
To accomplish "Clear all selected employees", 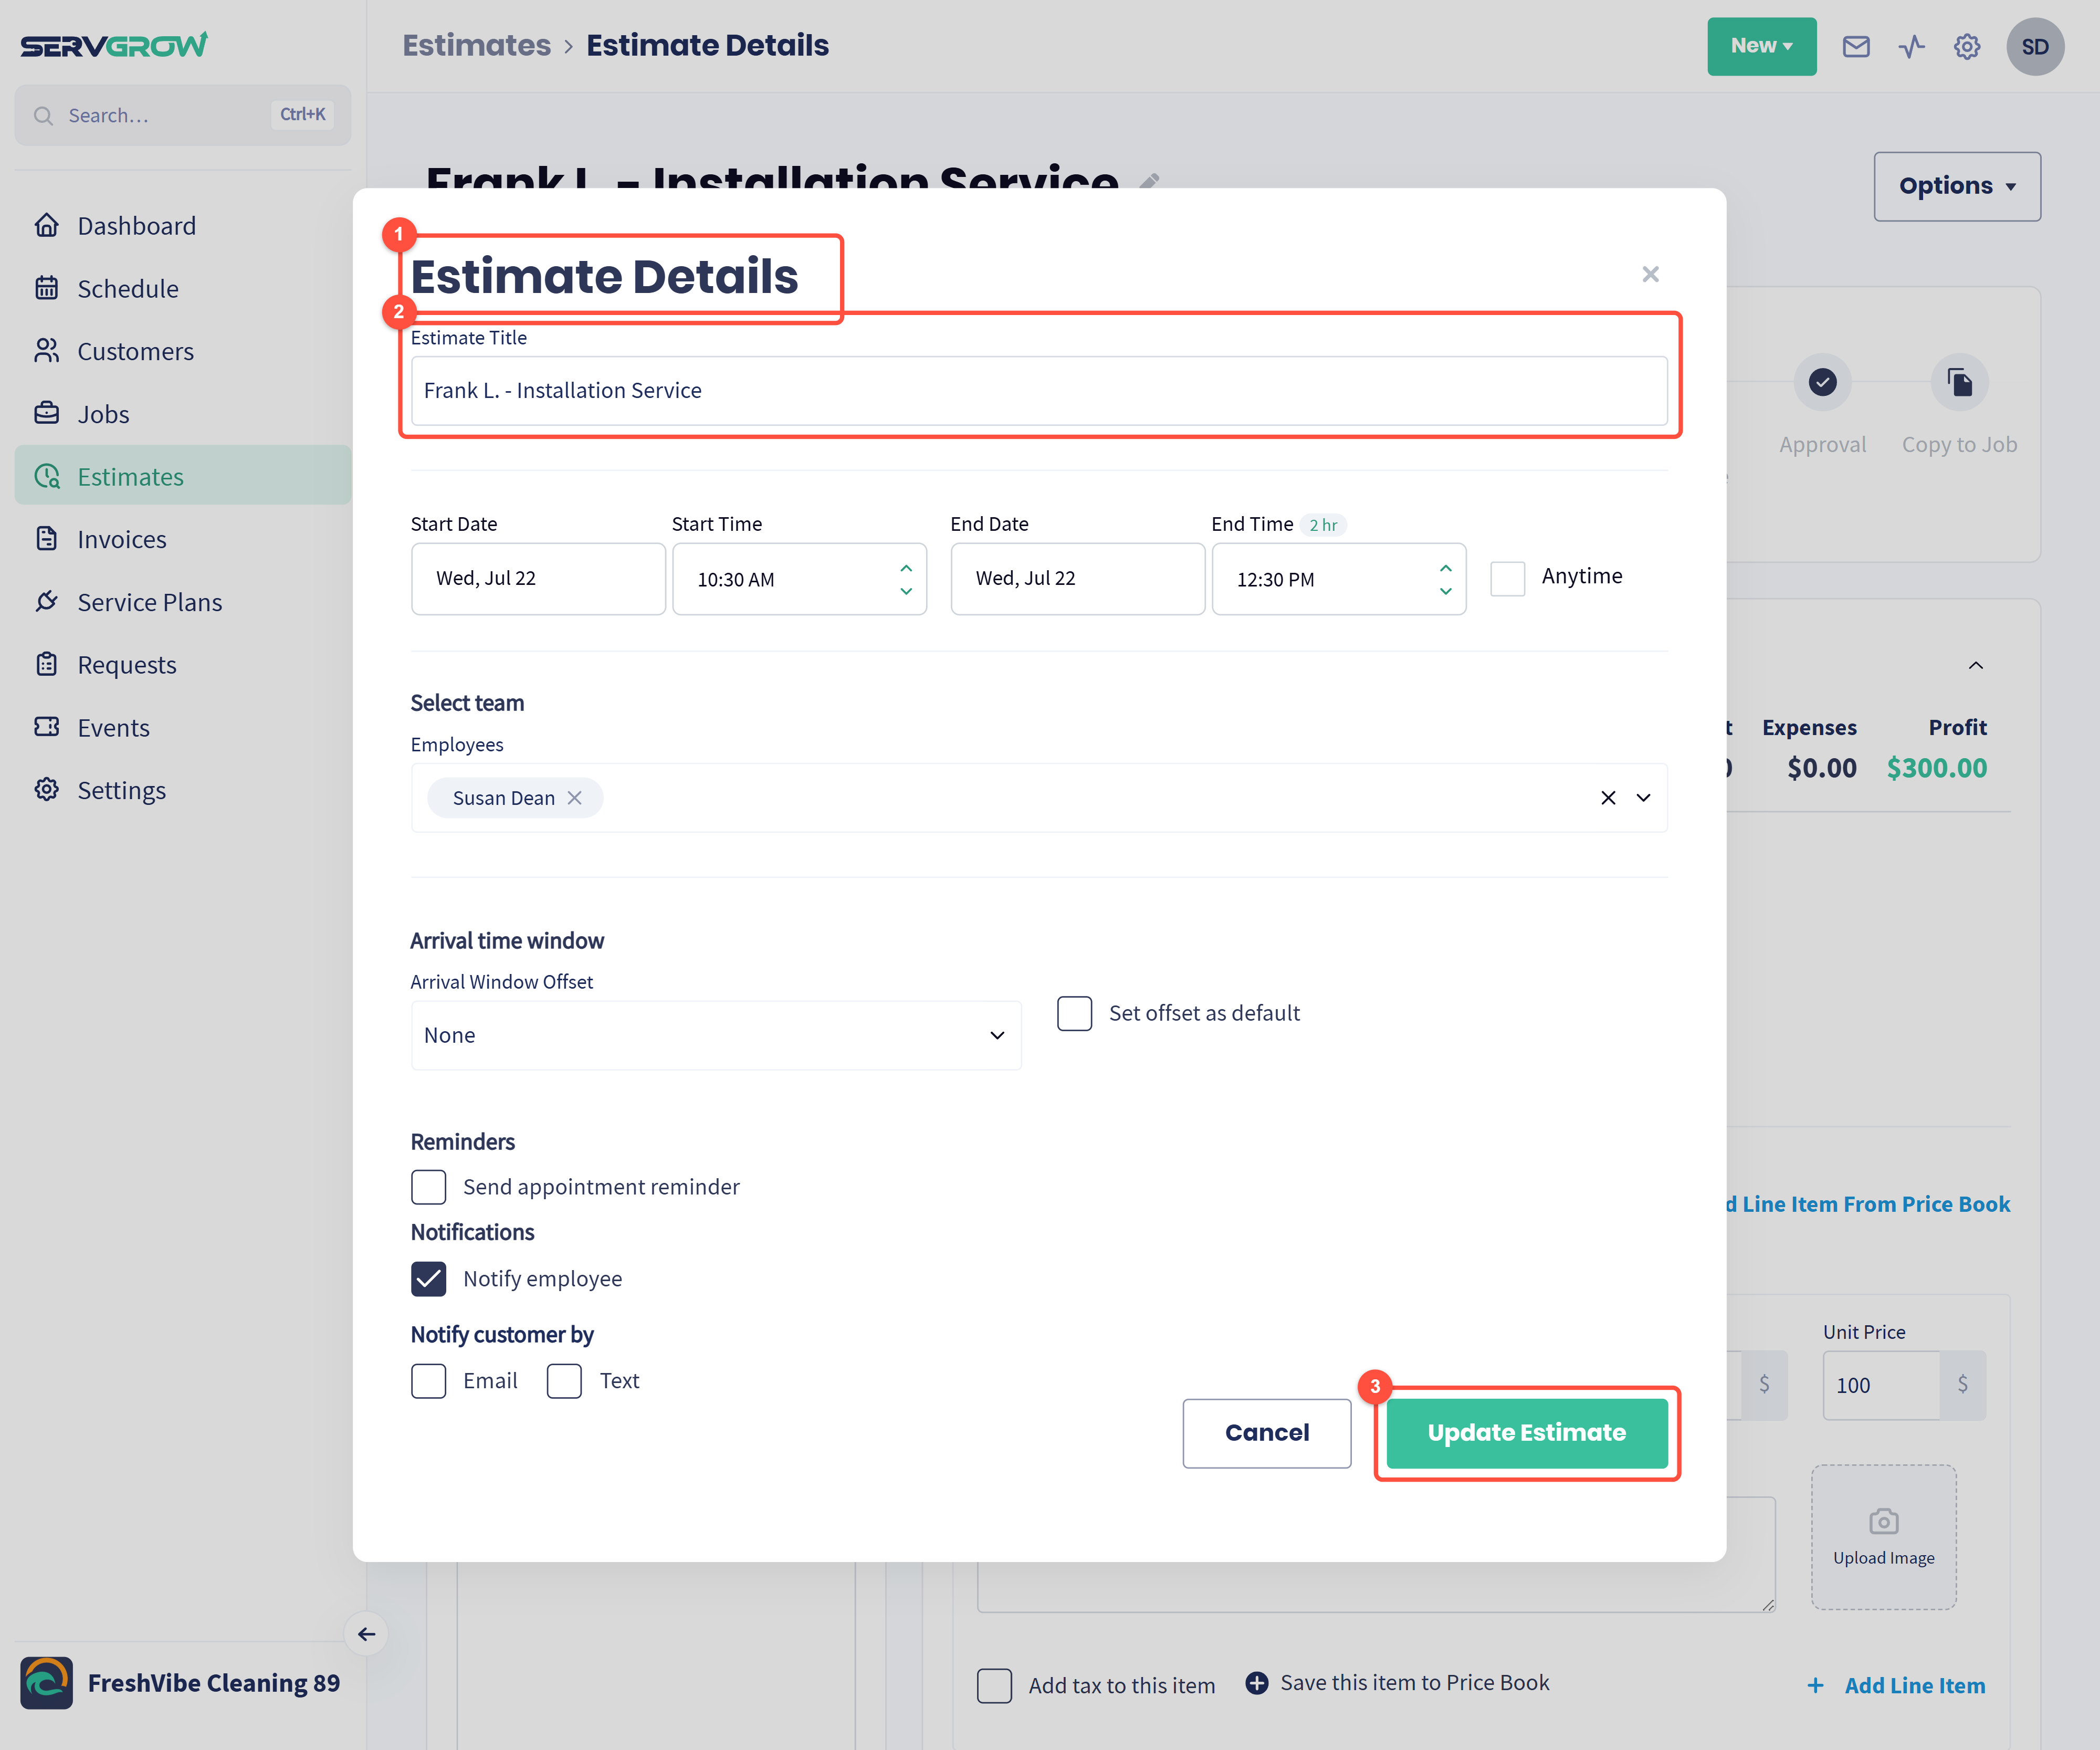I will click(1608, 798).
